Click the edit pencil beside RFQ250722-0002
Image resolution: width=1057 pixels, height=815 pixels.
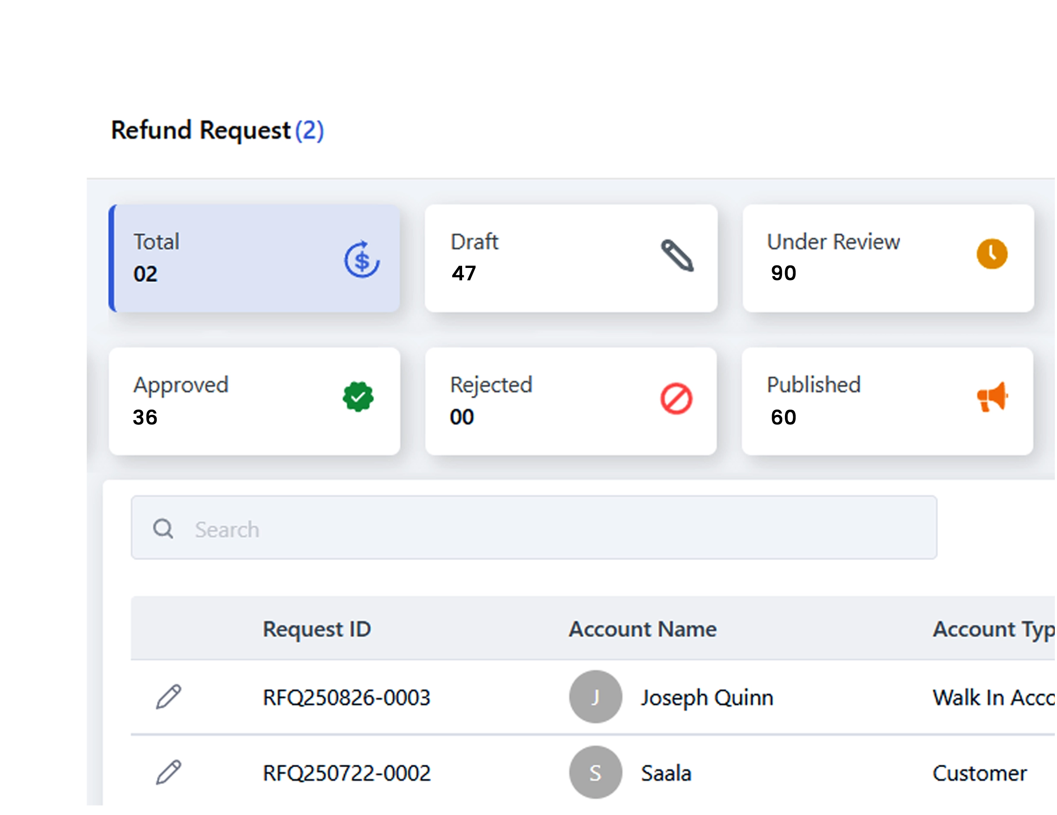coord(169,772)
